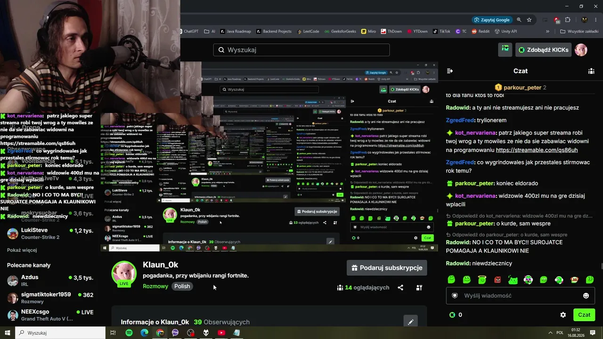Click the chat panel scrollbar

(x=601, y=266)
